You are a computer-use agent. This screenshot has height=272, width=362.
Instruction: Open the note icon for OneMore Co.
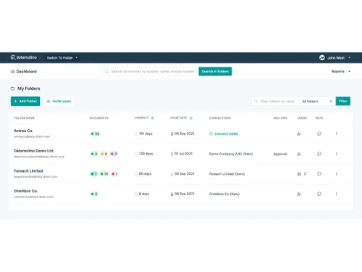point(319,194)
